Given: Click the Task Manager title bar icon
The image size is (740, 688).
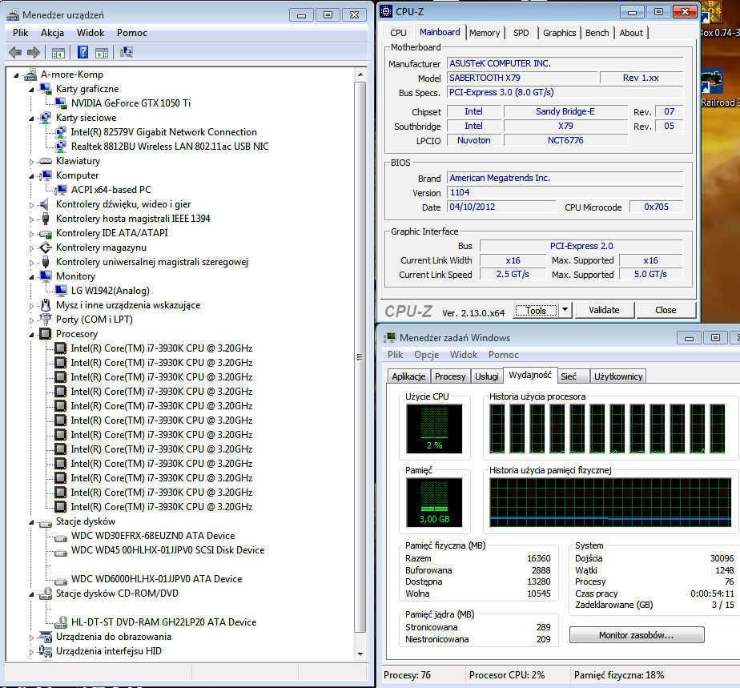Looking at the screenshot, I should click(390, 337).
